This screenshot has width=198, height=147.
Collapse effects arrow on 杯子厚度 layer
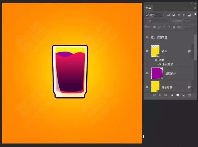click(x=192, y=87)
